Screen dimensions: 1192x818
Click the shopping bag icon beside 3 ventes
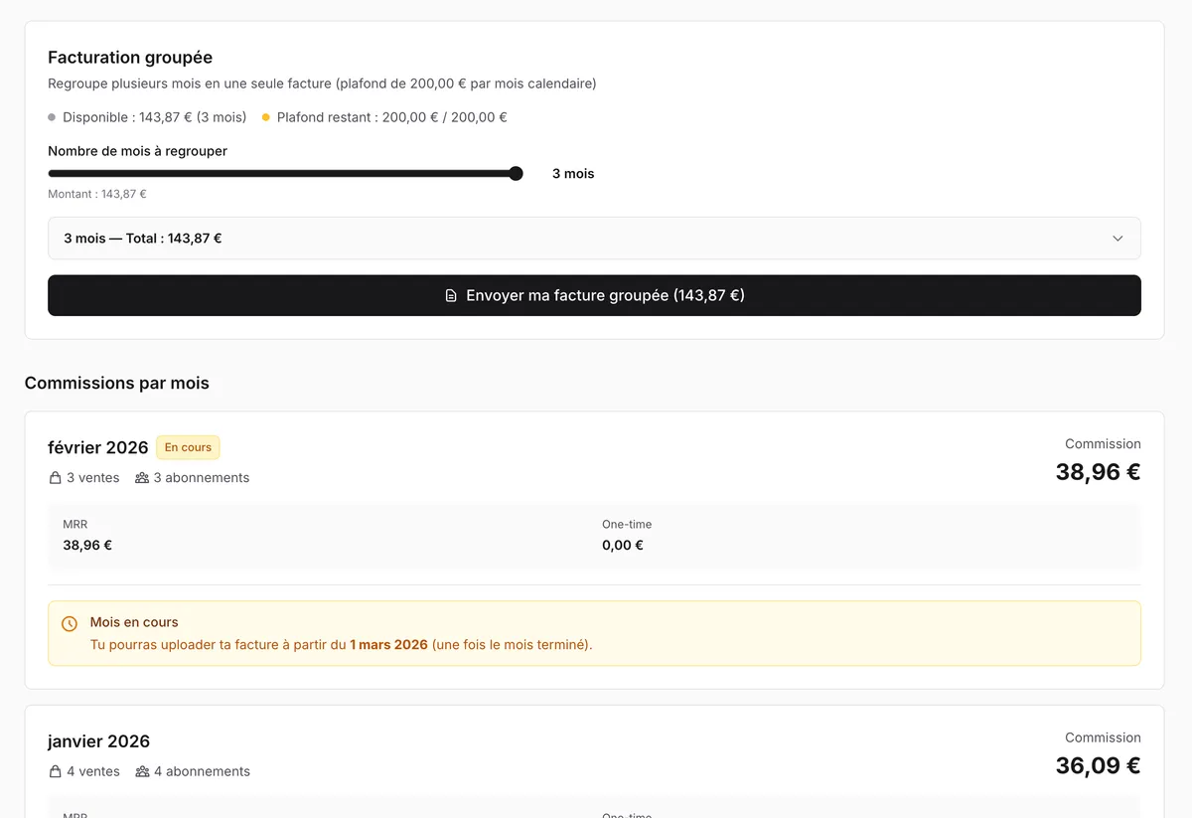click(56, 478)
